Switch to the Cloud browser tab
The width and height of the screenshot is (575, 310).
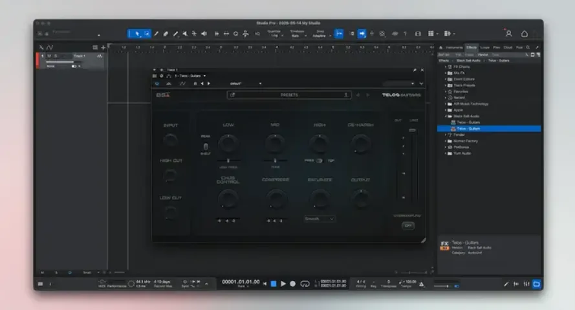tap(508, 47)
